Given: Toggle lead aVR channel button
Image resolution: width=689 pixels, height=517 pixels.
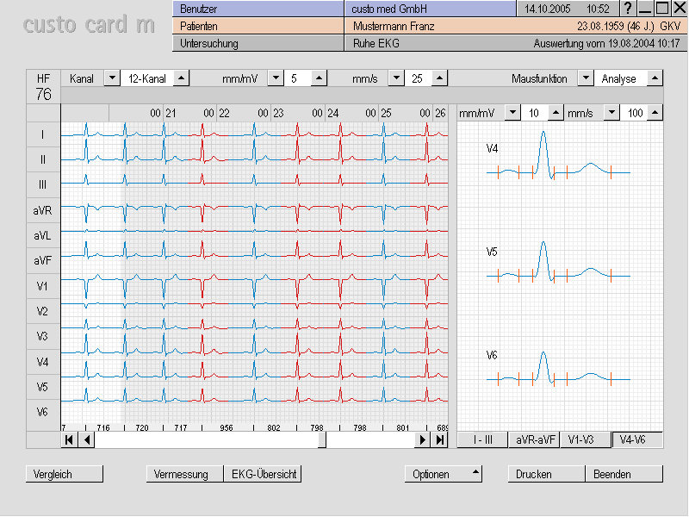Looking at the screenshot, I should pos(42,209).
